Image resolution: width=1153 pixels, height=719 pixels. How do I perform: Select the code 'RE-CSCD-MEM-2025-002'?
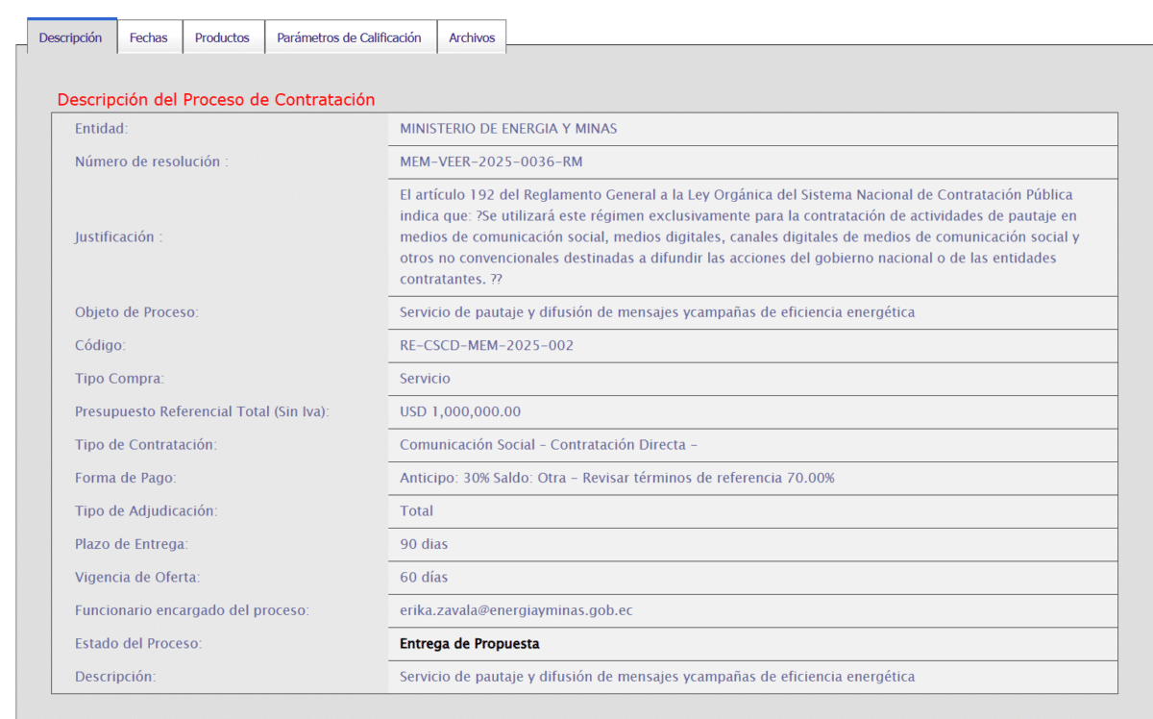[x=486, y=345]
